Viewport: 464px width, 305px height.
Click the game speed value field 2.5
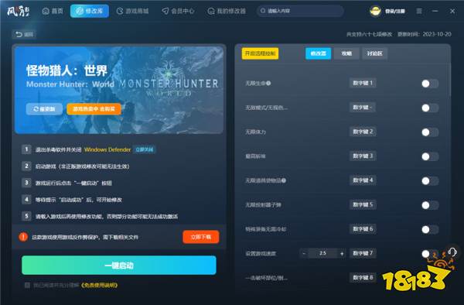pyautogui.click(x=322, y=253)
